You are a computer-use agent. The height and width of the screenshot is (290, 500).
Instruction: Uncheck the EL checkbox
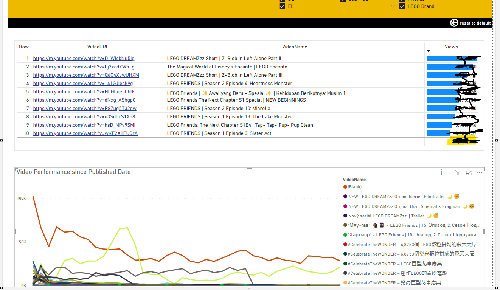(282, 6)
